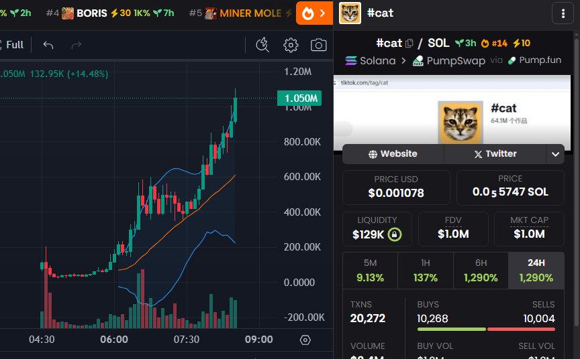This screenshot has height=359, width=580.
Task: Click the FDV $1.0M box
Action: click(x=453, y=229)
